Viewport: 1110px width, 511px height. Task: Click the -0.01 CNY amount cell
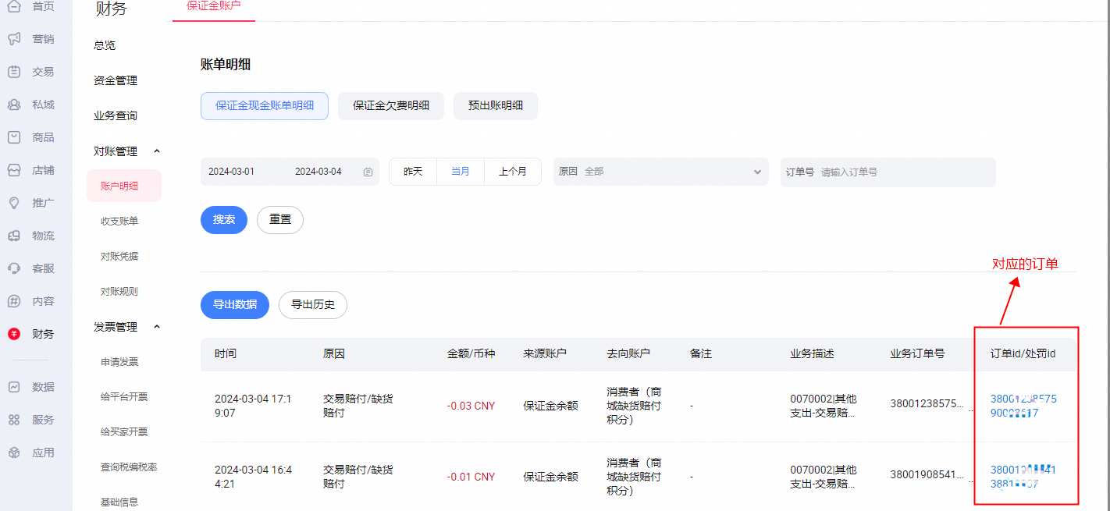pyautogui.click(x=471, y=477)
